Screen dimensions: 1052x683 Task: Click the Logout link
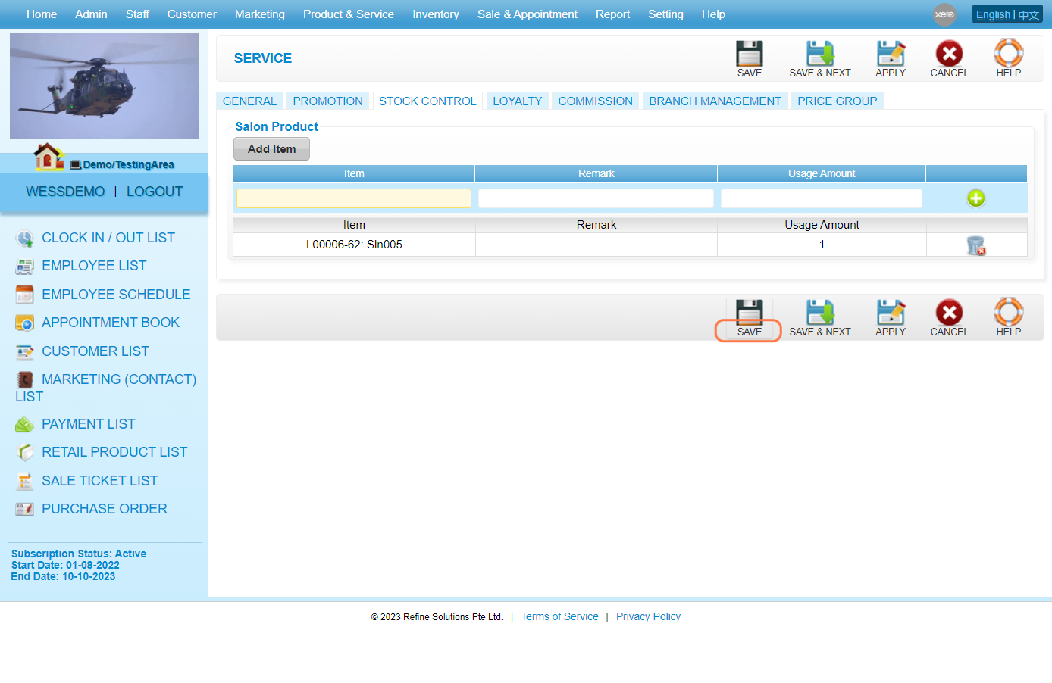(x=155, y=192)
